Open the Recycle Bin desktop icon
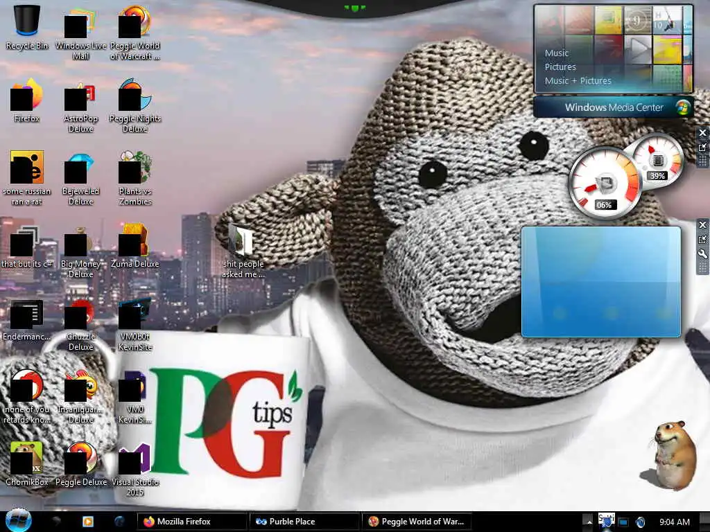Screen dimensions: 710x532 (27, 28)
